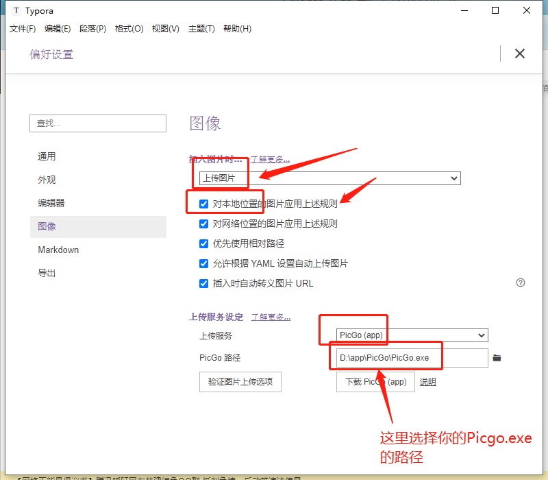Click the 上传服务 label
548x480 pixels.
216,336
